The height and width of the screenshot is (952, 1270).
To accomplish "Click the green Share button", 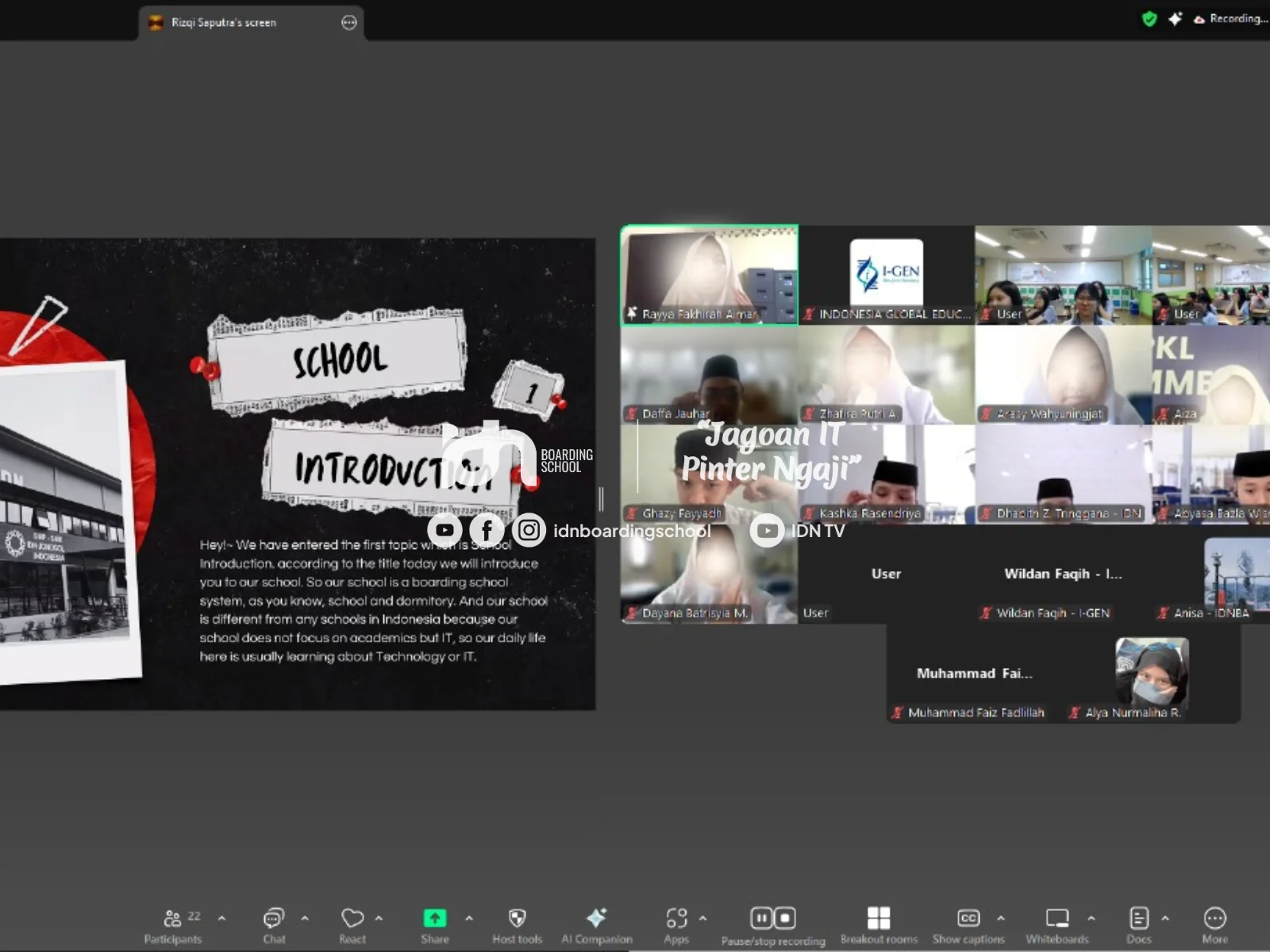I will tap(434, 926).
